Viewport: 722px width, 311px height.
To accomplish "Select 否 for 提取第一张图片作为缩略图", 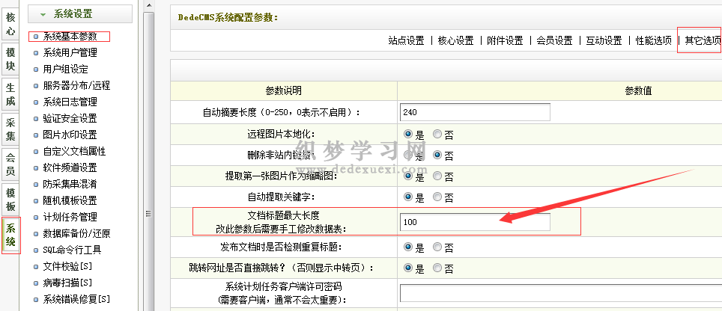I will pyautogui.click(x=437, y=176).
